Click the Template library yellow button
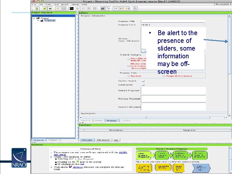232x174 pixels. 163,168
